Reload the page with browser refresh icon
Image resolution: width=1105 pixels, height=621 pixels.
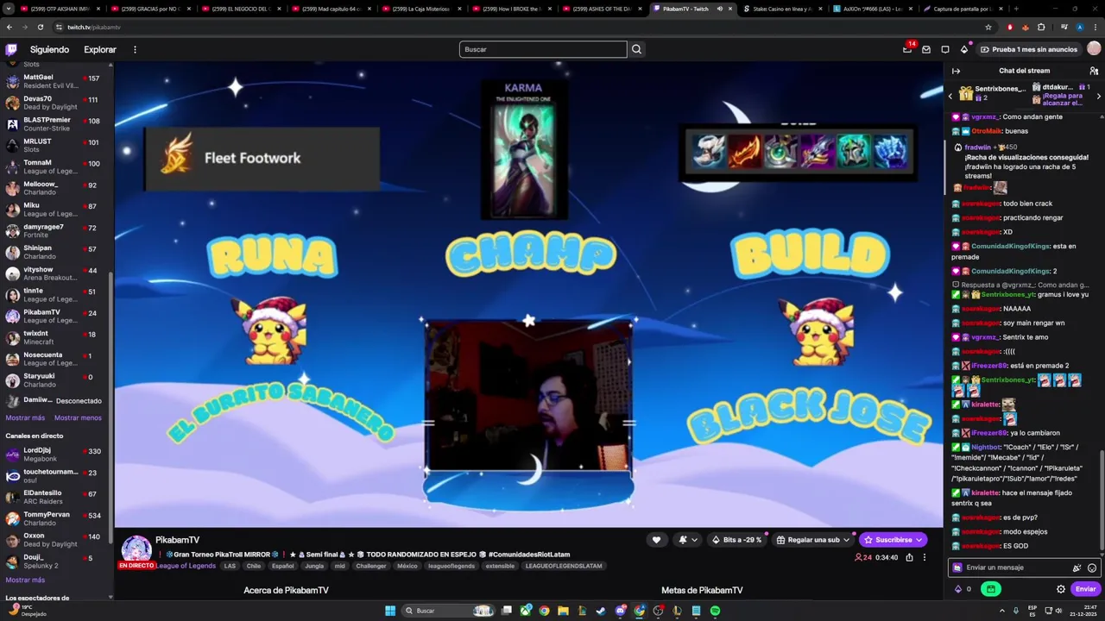[x=40, y=27]
